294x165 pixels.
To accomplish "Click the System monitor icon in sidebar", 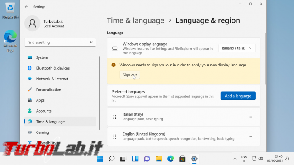I will 29,57.
